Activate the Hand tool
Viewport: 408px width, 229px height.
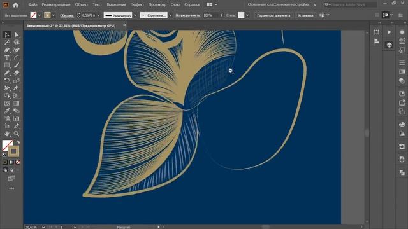(7, 134)
